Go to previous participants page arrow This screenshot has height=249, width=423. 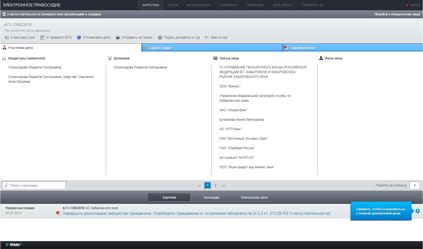200,186
